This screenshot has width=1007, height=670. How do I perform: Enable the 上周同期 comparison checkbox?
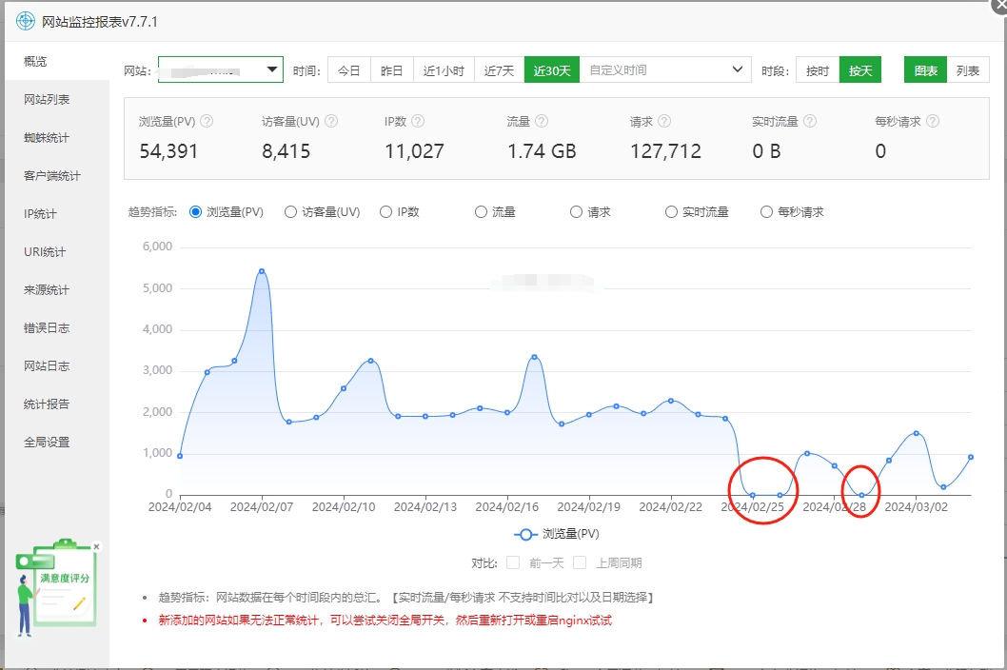[580, 562]
